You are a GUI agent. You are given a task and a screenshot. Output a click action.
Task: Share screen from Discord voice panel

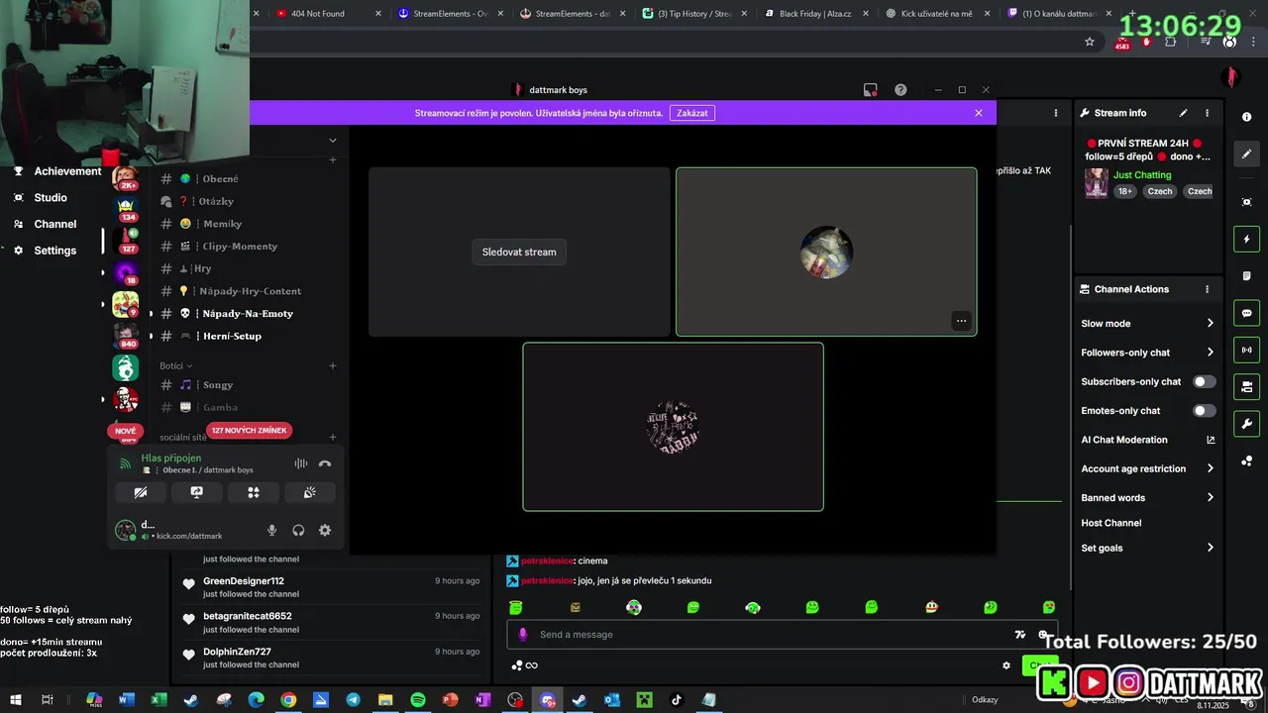click(196, 492)
